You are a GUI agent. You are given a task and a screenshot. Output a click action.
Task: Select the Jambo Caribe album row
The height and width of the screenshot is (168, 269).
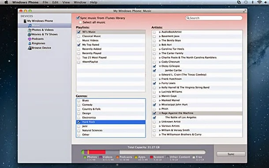pyautogui.click(x=197, y=71)
